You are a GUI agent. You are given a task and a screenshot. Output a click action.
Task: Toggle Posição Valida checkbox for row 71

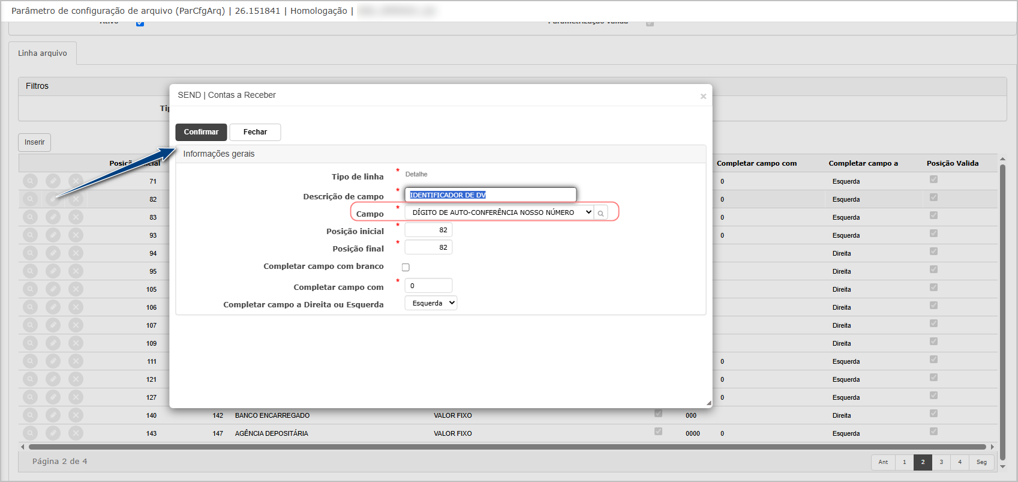(933, 179)
